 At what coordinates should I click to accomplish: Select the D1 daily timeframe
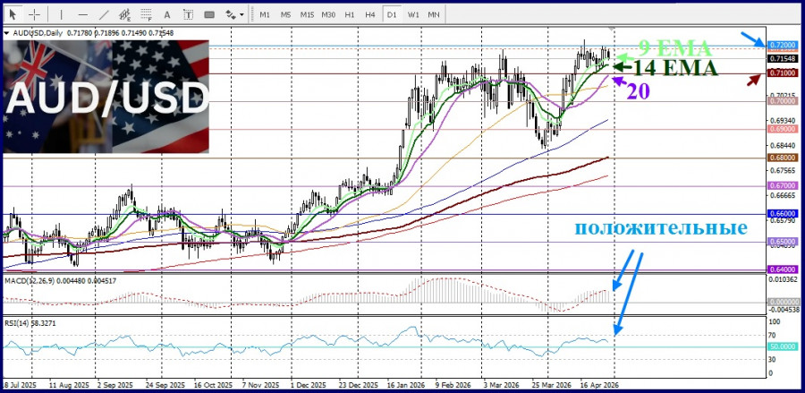pyautogui.click(x=392, y=14)
